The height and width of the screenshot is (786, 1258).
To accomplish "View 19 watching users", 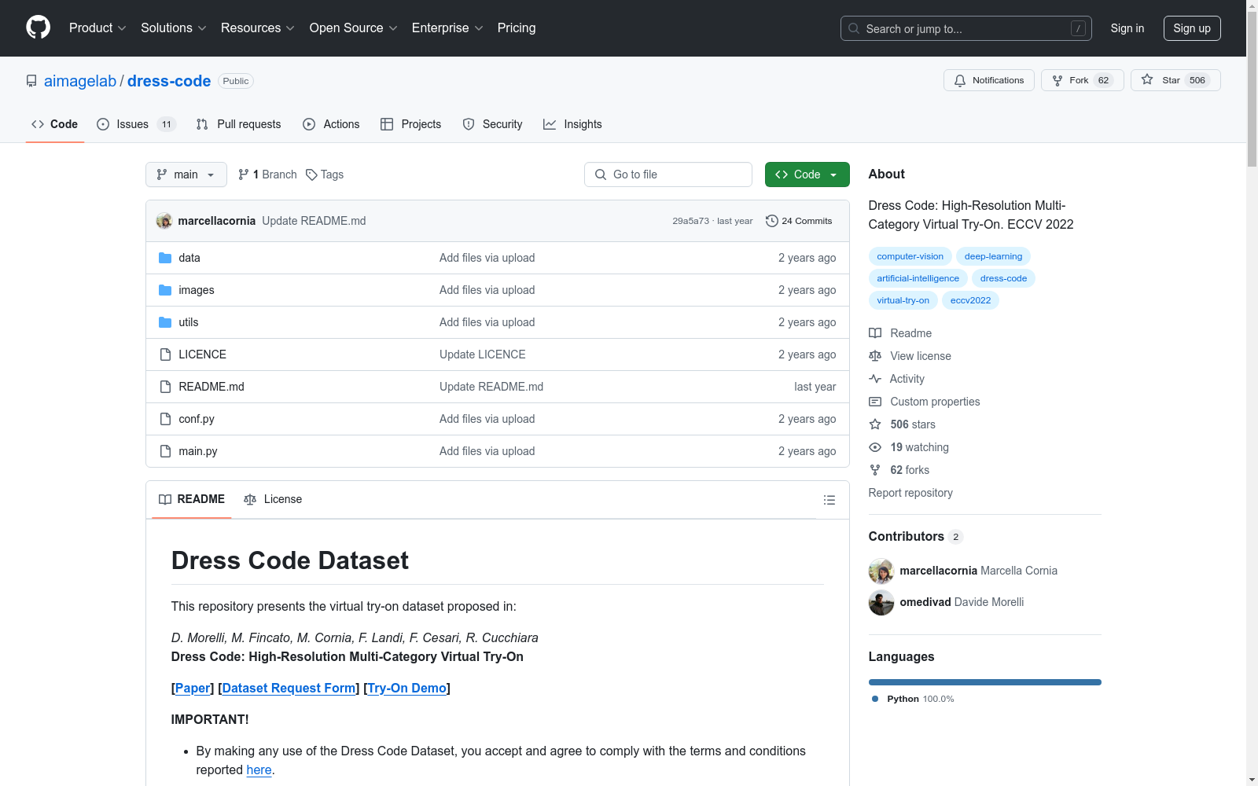I will click(x=909, y=447).
